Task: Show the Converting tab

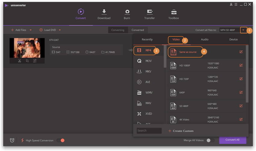Action: point(118,30)
